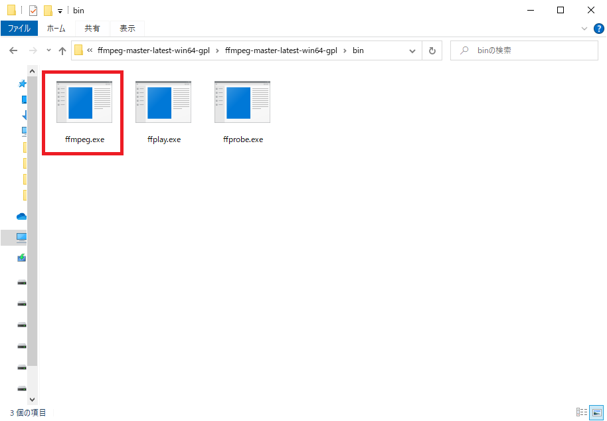Click the bin breadcrumb segment

click(358, 50)
